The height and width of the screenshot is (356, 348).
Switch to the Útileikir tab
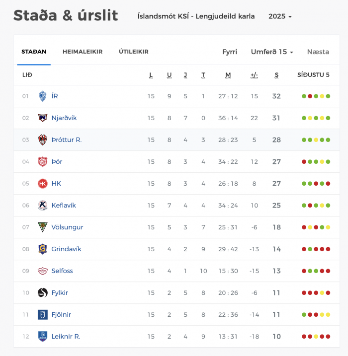click(134, 52)
